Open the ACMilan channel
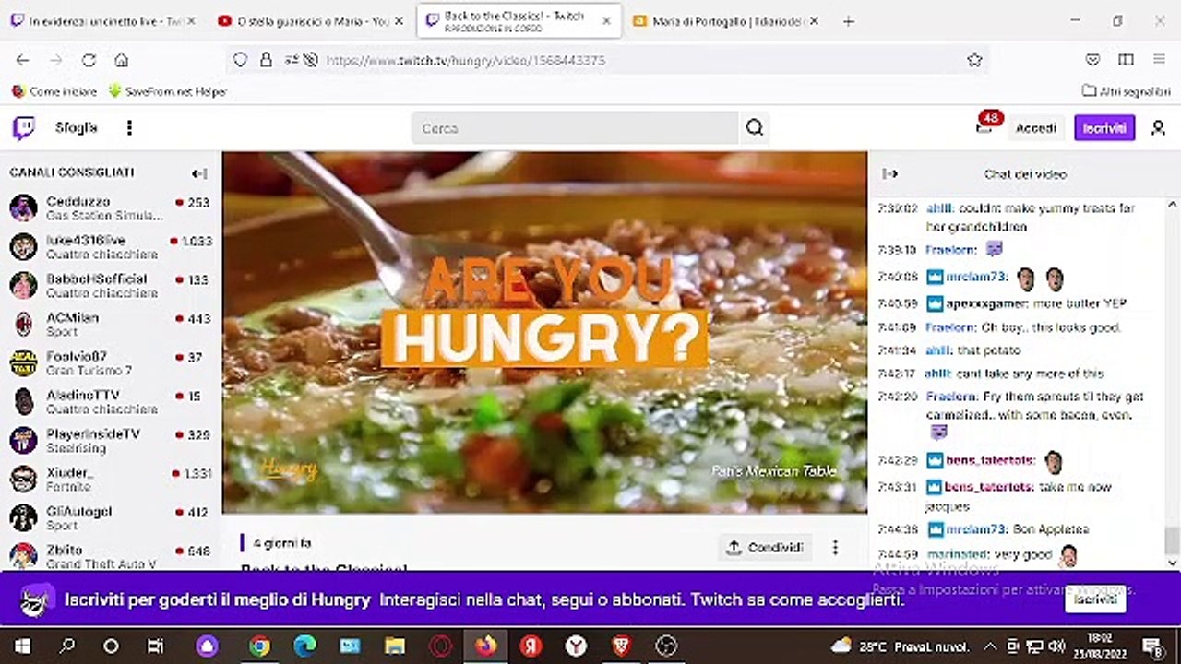 click(x=111, y=324)
